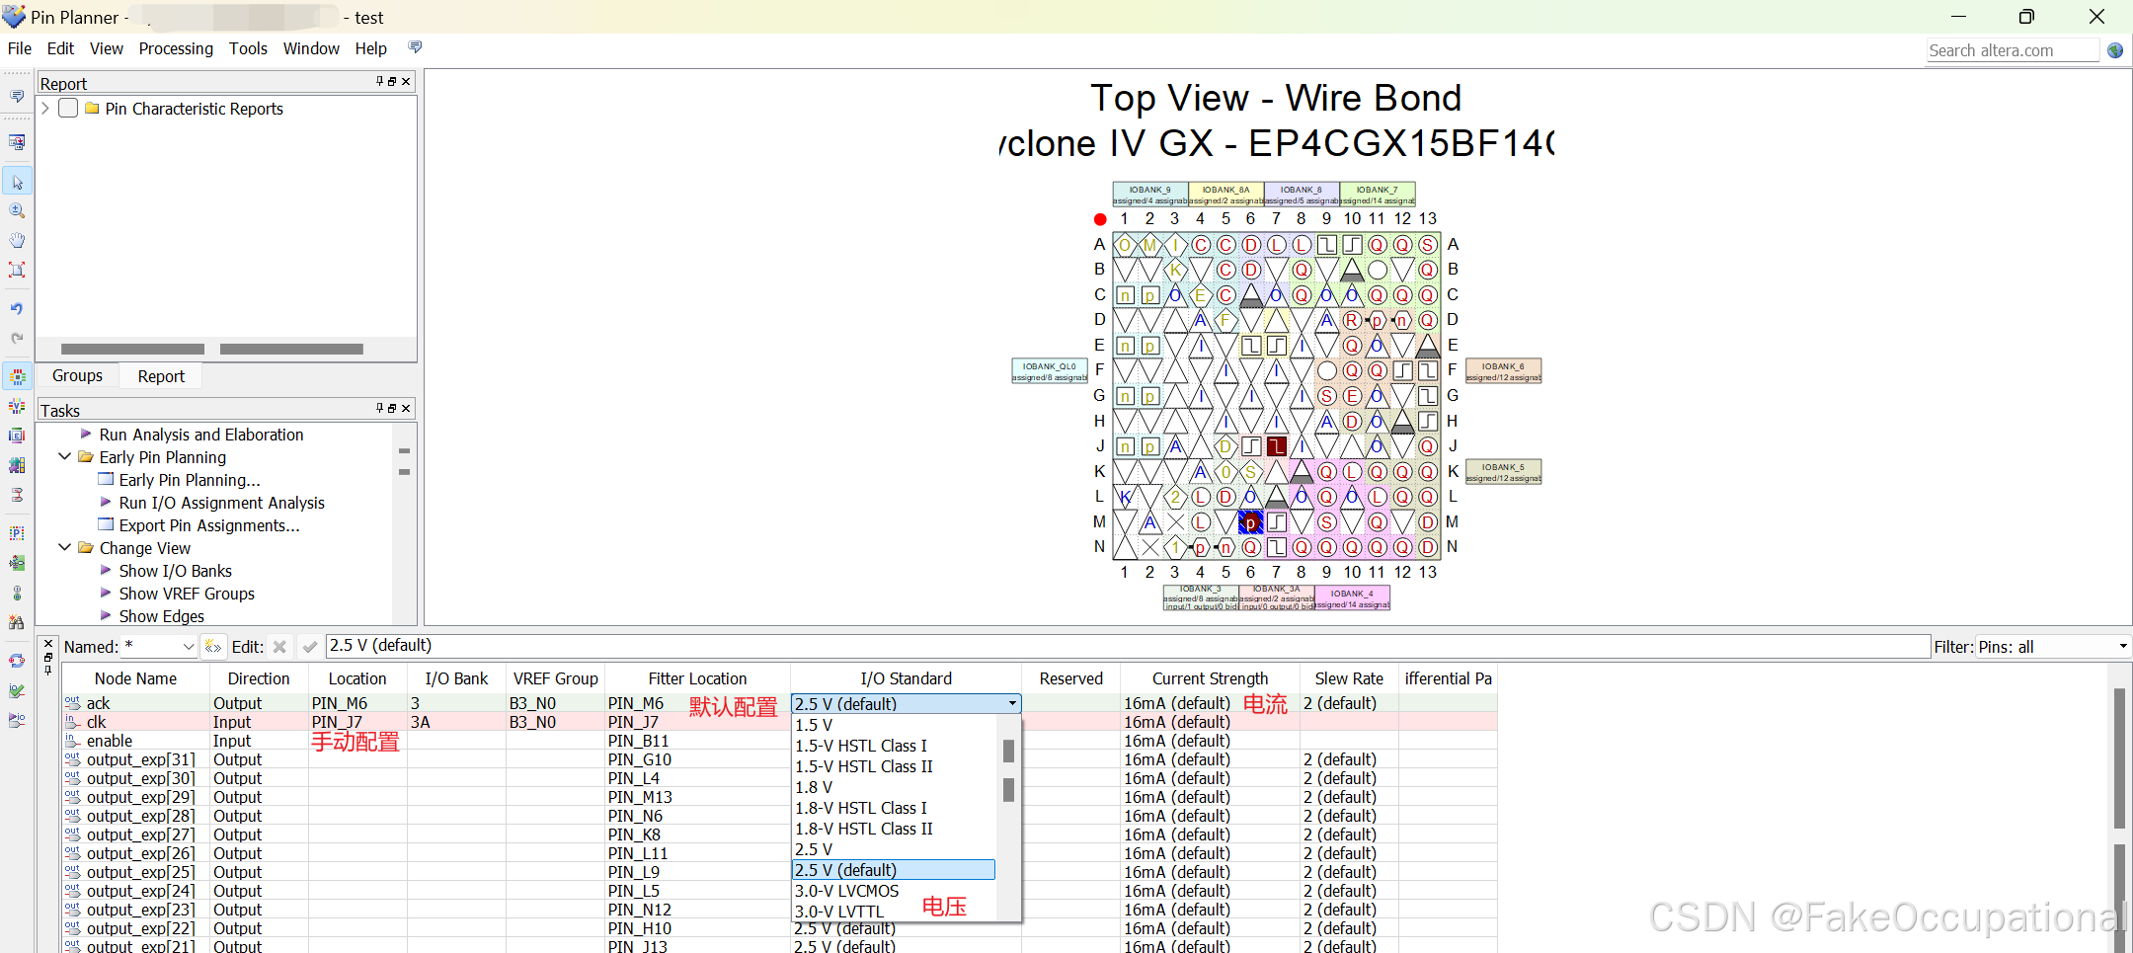Click the globe search icon
Viewport: 2133px width, 953px height.
2115,50
